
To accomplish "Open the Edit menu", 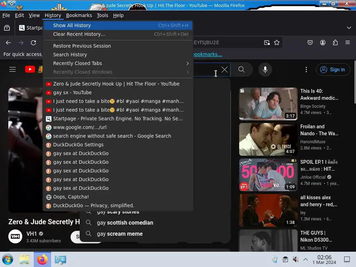I will point(19,15).
